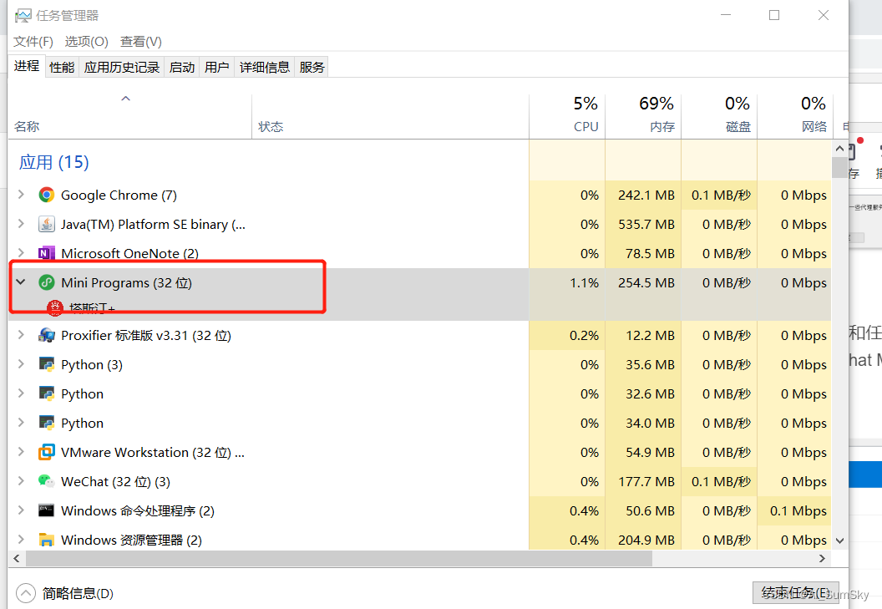Click the WeChat process icon
Screen dimensions: 882x609
(x=46, y=481)
